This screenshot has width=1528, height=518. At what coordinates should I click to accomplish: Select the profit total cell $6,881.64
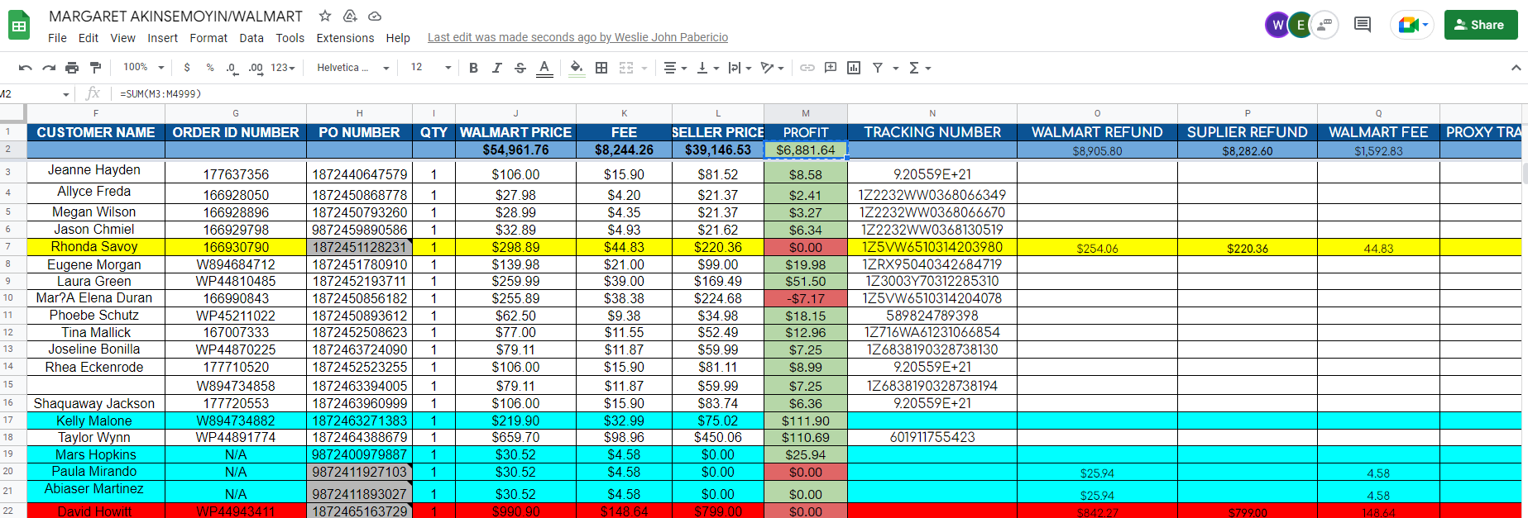tap(806, 150)
